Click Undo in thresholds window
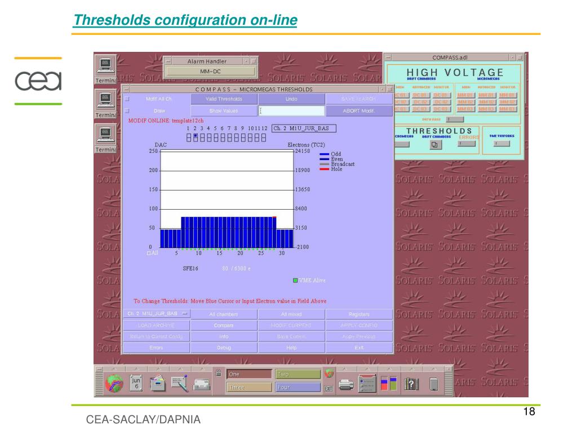Screen dimensions: 577x430 pos(291,99)
